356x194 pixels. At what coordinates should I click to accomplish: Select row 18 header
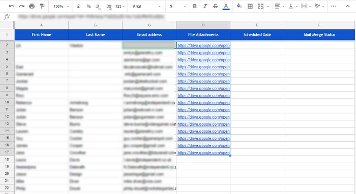coord(7,160)
